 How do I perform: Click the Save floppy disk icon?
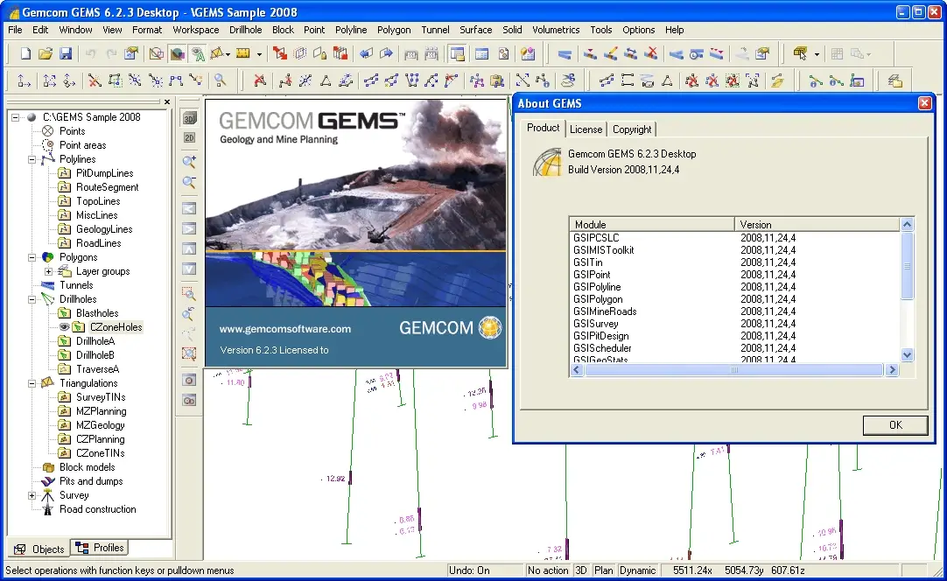(x=66, y=54)
